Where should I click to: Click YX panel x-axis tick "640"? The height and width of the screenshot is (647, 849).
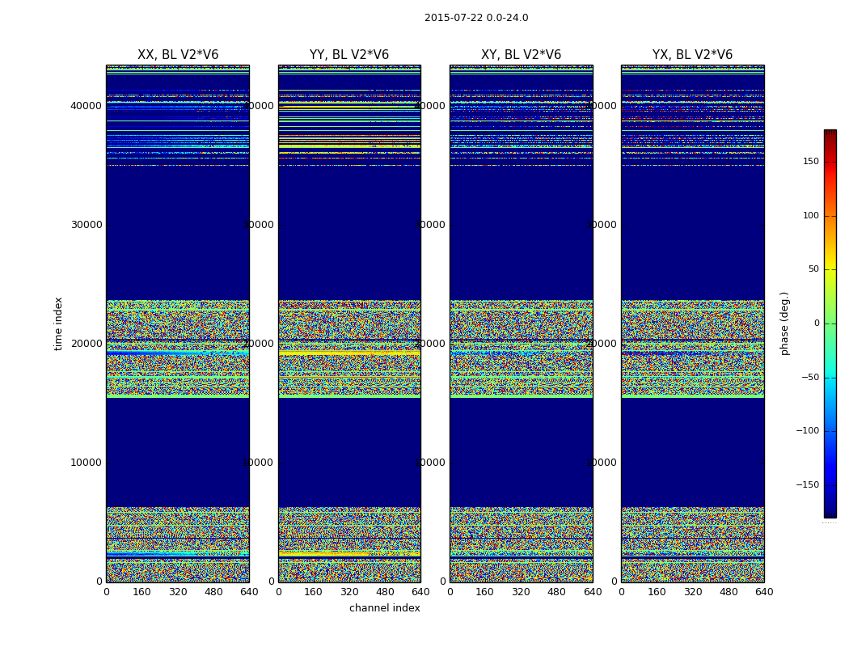[x=764, y=592]
